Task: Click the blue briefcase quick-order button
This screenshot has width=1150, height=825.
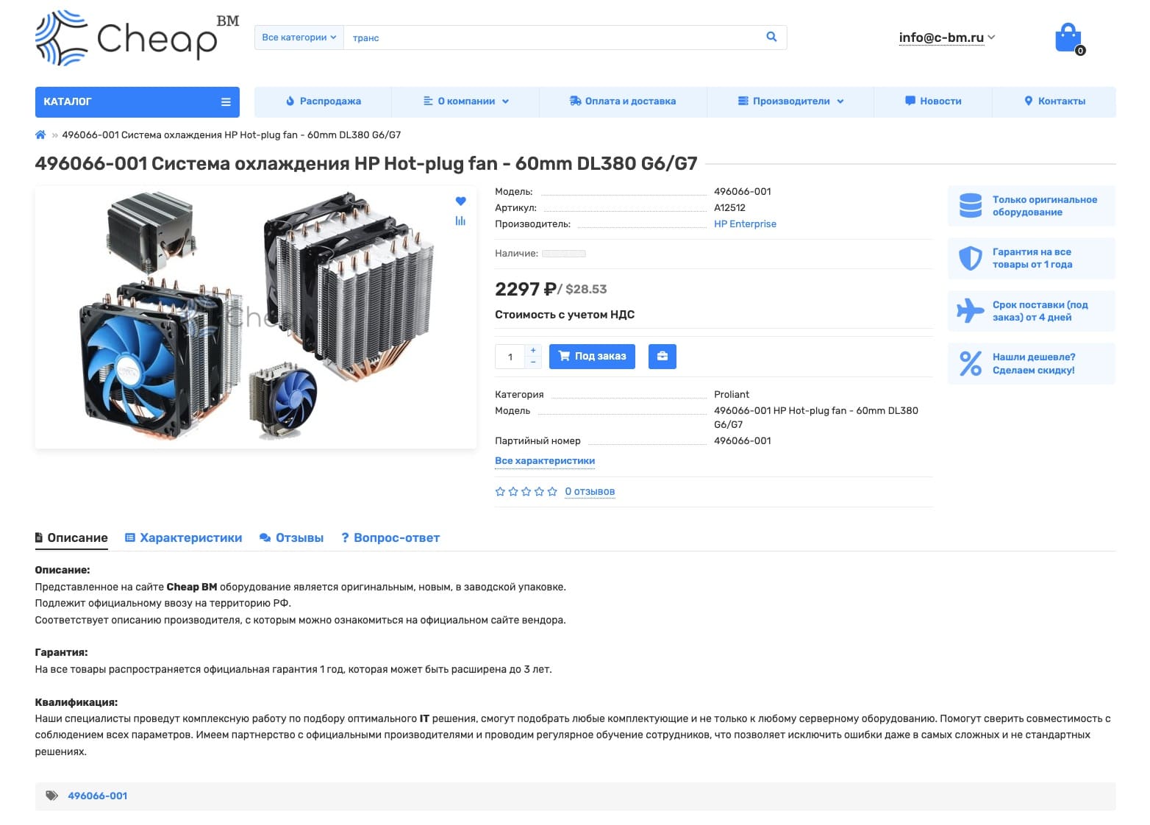Action: 662,357
